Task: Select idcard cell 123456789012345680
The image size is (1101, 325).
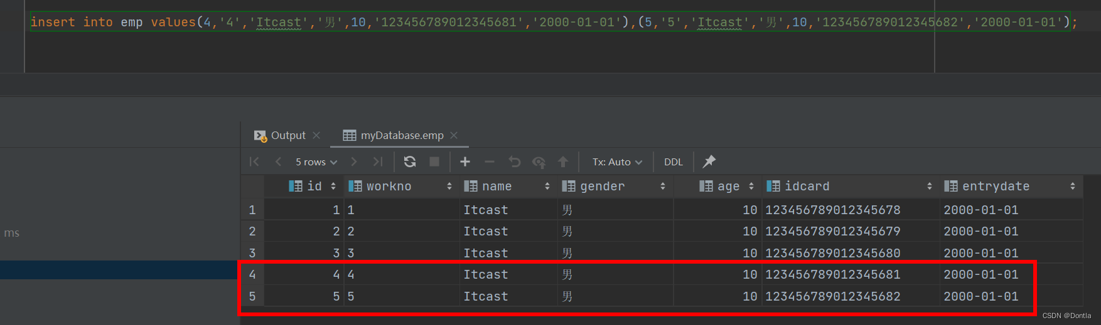Action: (851, 253)
